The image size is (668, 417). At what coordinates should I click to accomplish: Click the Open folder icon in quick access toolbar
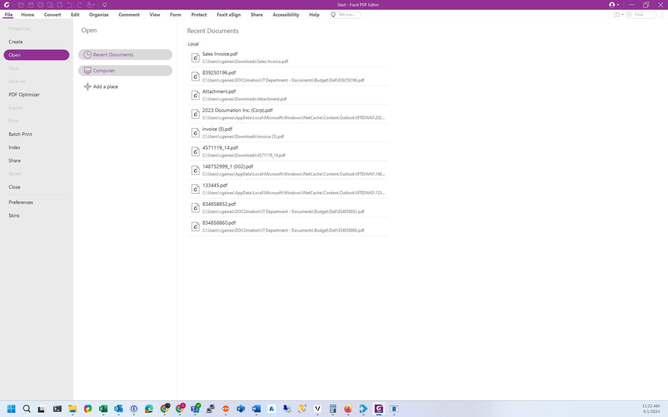coord(21,5)
